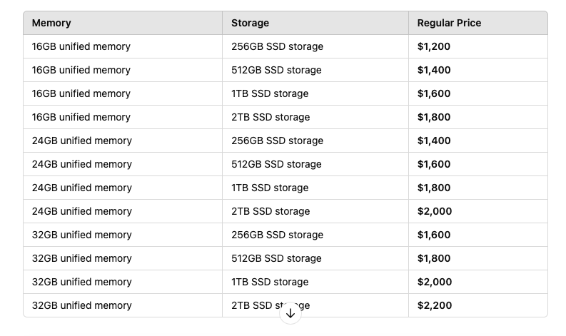Click the Memory column header
The height and width of the screenshot is (336, 566).
click(x=51, y=23)
